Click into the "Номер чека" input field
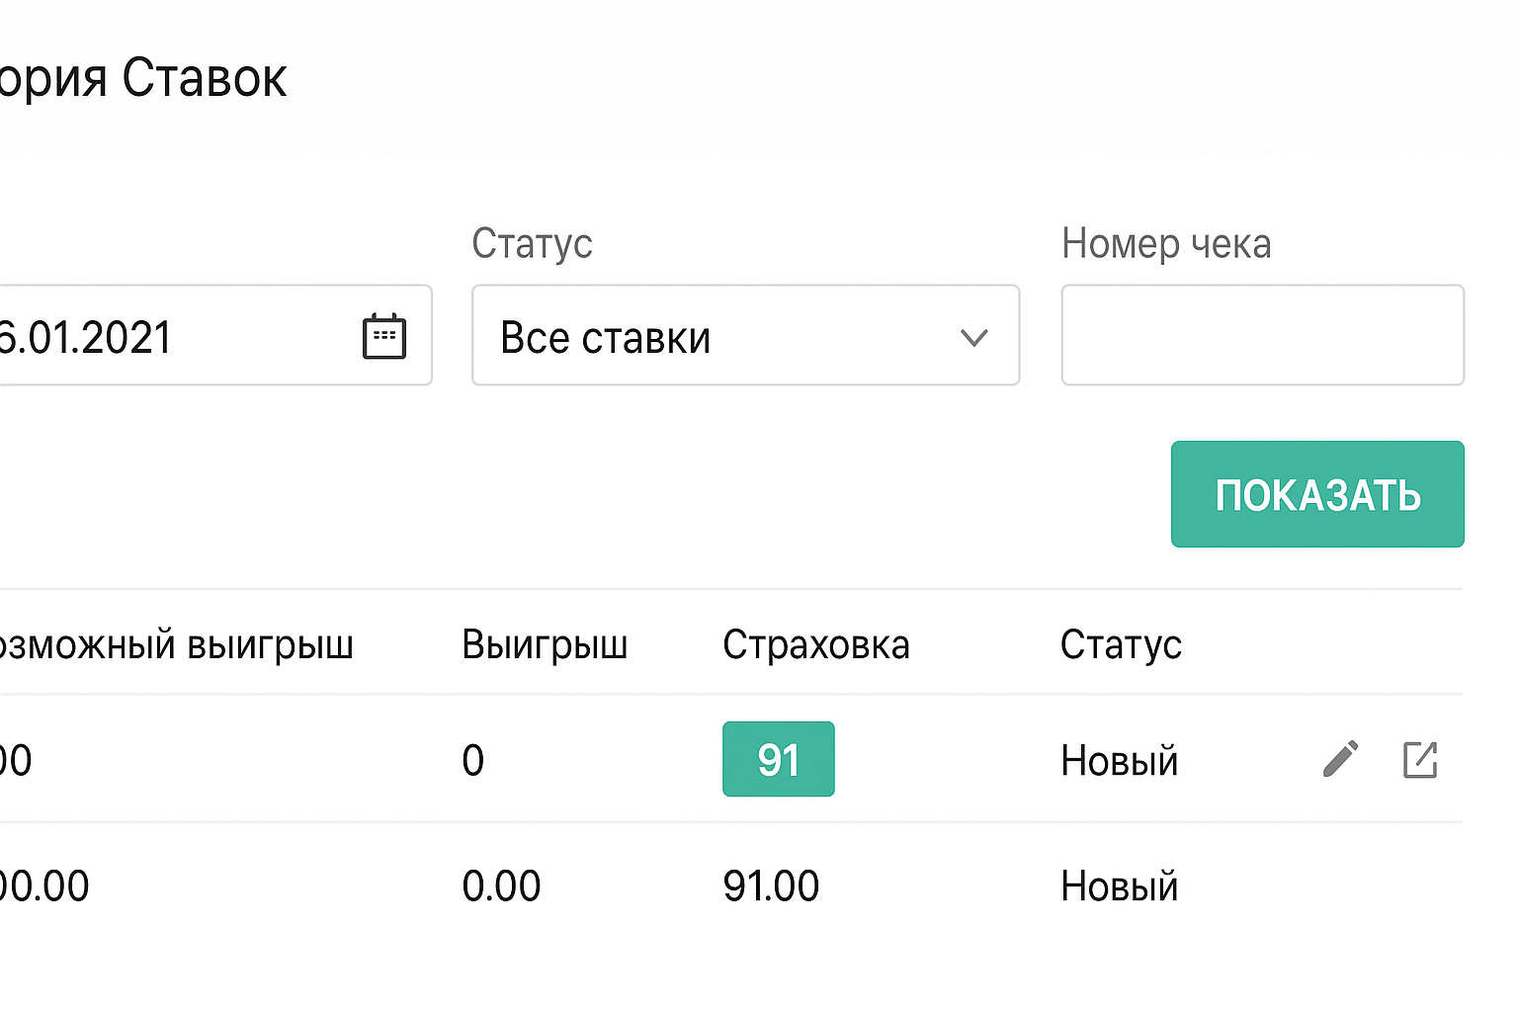 coord(1262,336)
